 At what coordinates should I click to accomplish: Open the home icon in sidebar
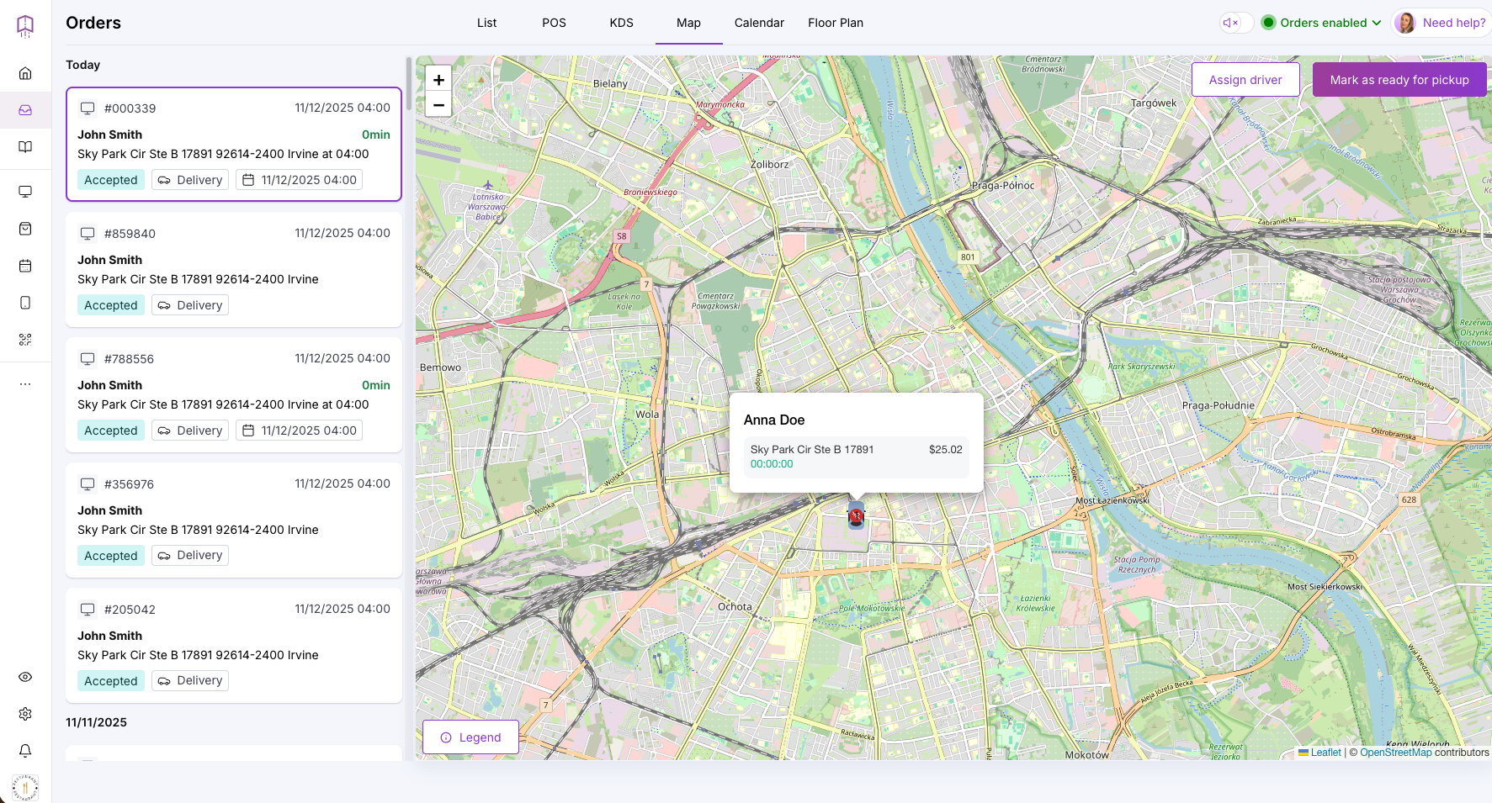(25, 73)
